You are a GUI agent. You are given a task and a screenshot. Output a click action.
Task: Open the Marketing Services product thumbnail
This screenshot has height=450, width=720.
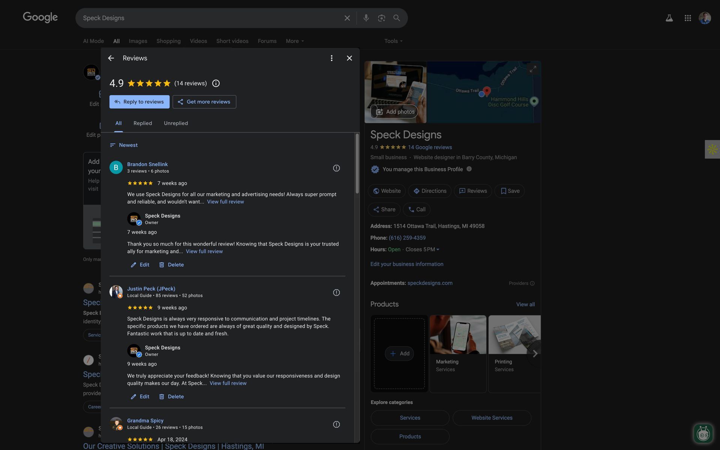pos(458,334)
